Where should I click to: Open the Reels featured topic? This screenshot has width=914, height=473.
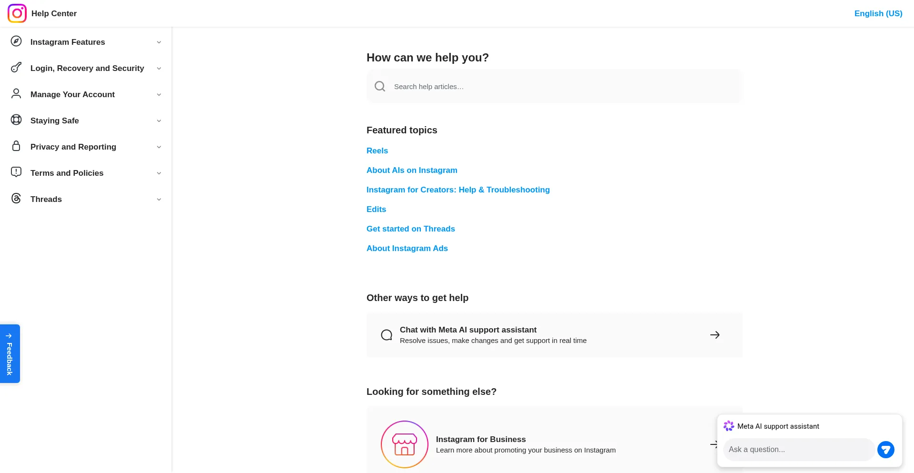click(377, 151)
